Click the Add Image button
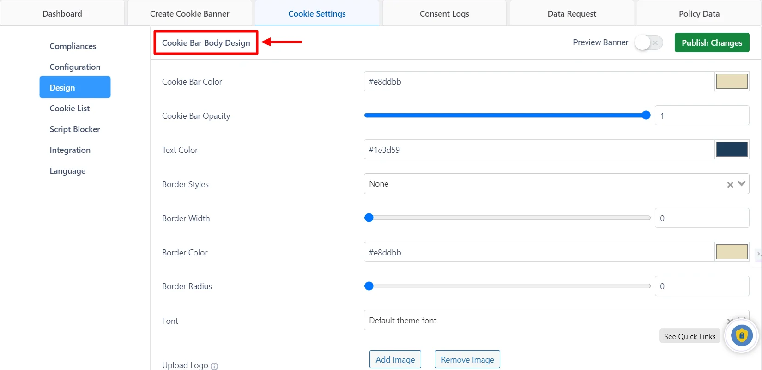762x370 pixels. point(395,359)
